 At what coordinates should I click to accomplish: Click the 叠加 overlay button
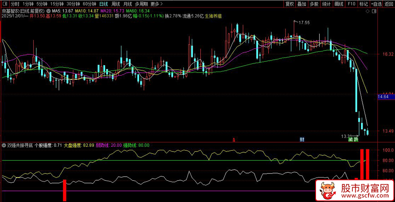click(x=302, y=4)
